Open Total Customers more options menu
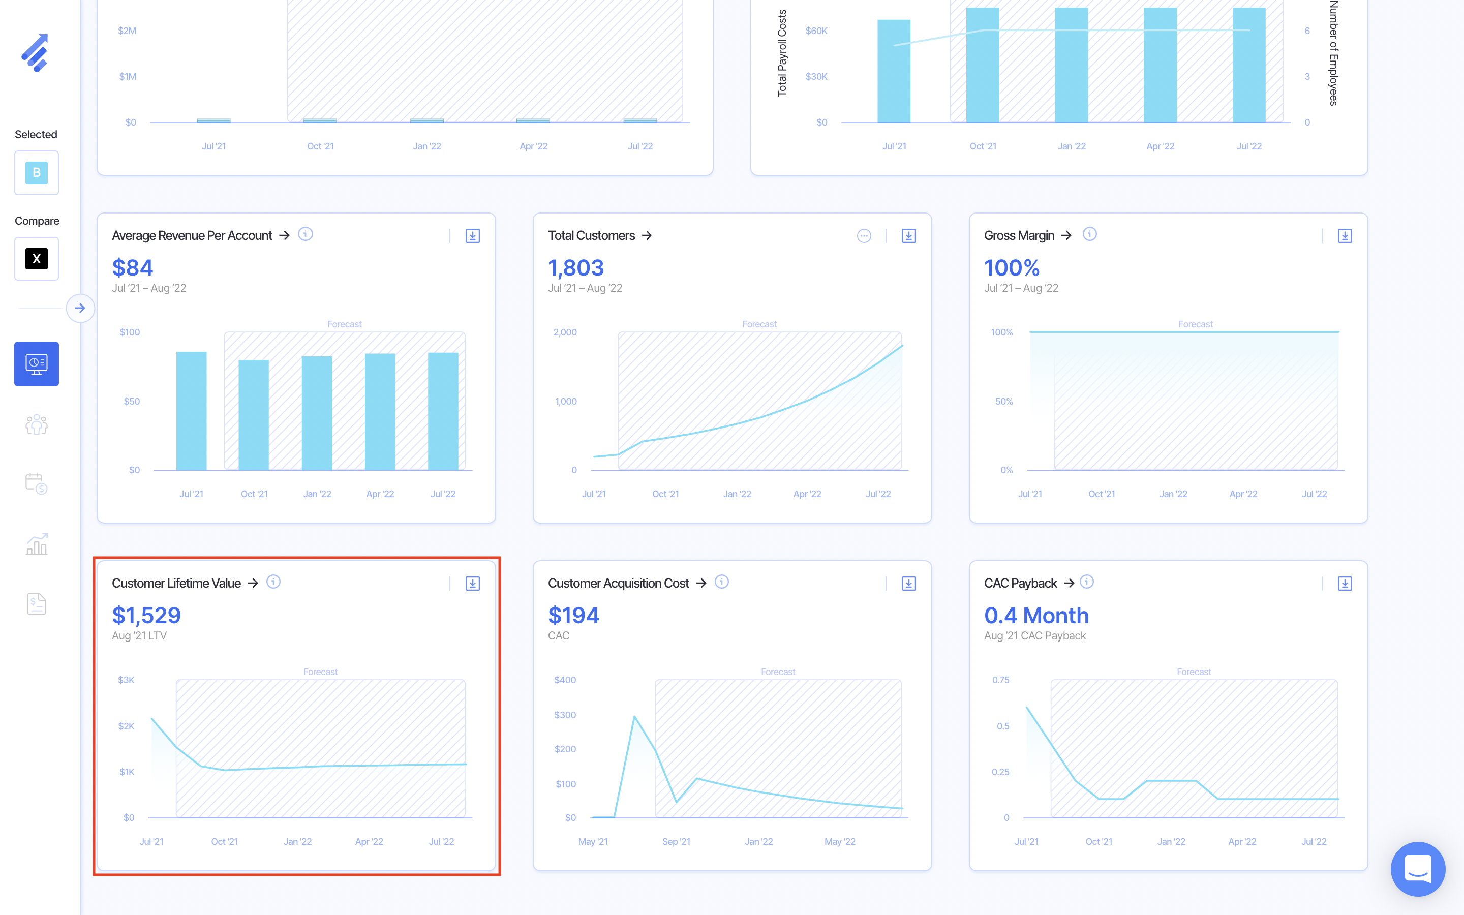The image size is (1464, 915). pyautogui.click(x=864, y=236)
